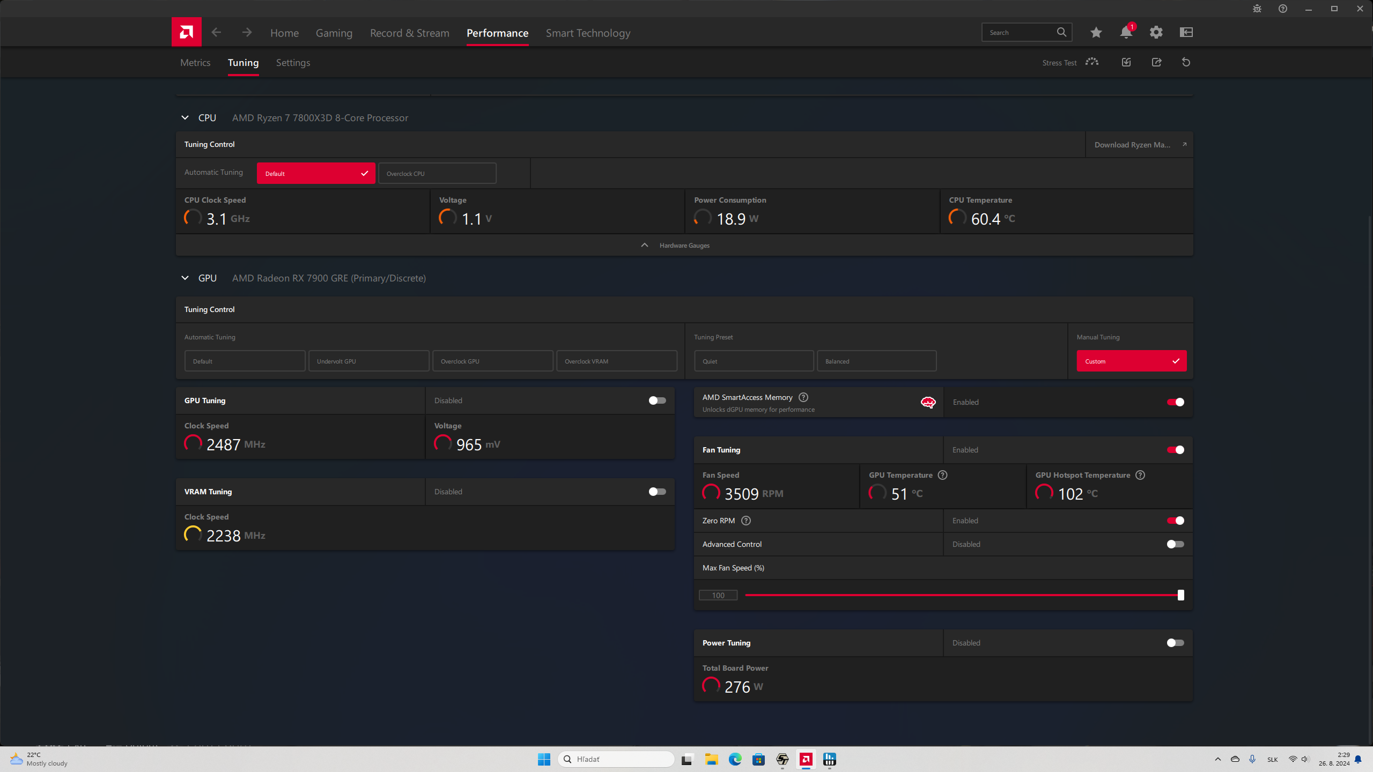Enable Power Tuning toggle
The image size is (1373, 772).
[x=1175, y=643]
